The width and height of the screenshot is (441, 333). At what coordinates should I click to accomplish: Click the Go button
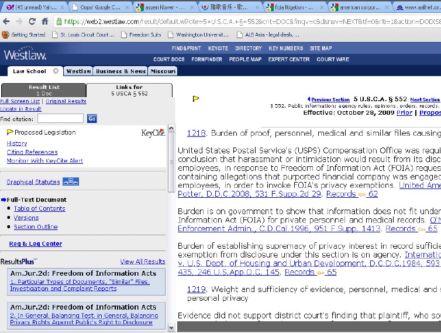coord(92,118)
